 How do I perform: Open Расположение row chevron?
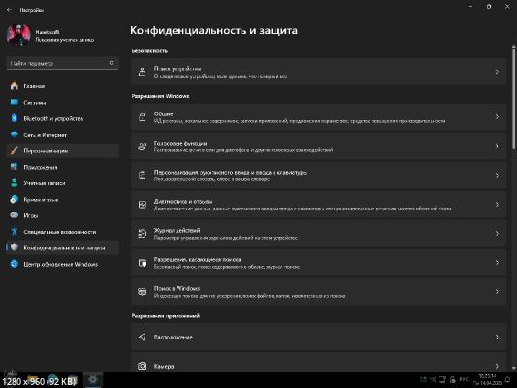click(x=497, y=337)
